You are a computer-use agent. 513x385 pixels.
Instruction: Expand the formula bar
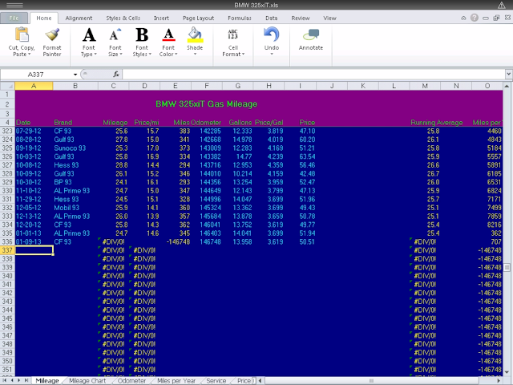point(508,74)
